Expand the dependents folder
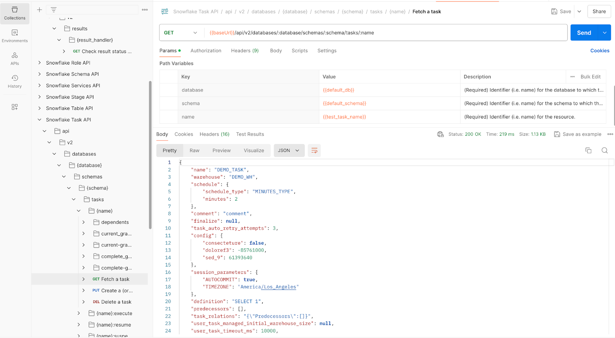615x338 pixels. tap(83, 222)
